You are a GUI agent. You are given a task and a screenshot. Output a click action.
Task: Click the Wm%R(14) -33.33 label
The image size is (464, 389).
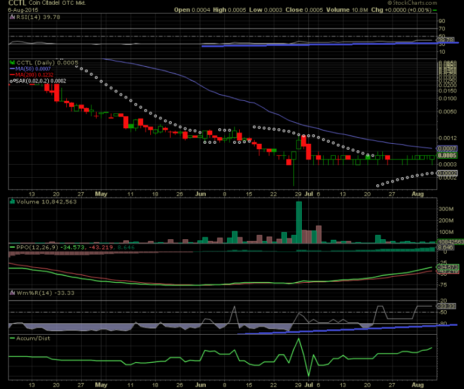[x=45, y=293]
